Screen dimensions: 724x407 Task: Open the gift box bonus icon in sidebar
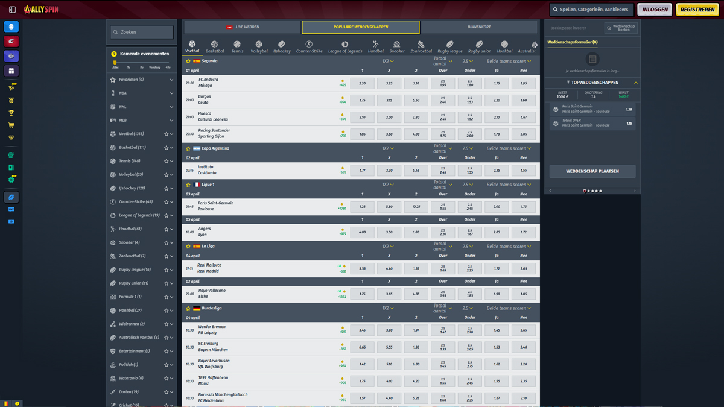point(11,71)
